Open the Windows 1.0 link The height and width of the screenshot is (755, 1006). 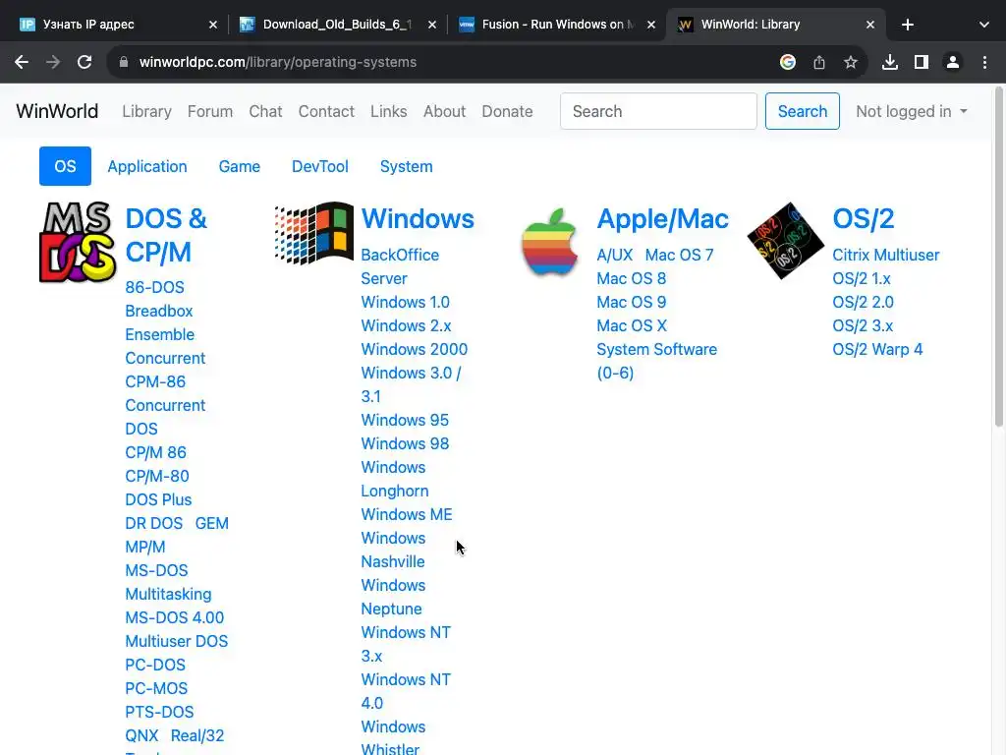[406, 302]
